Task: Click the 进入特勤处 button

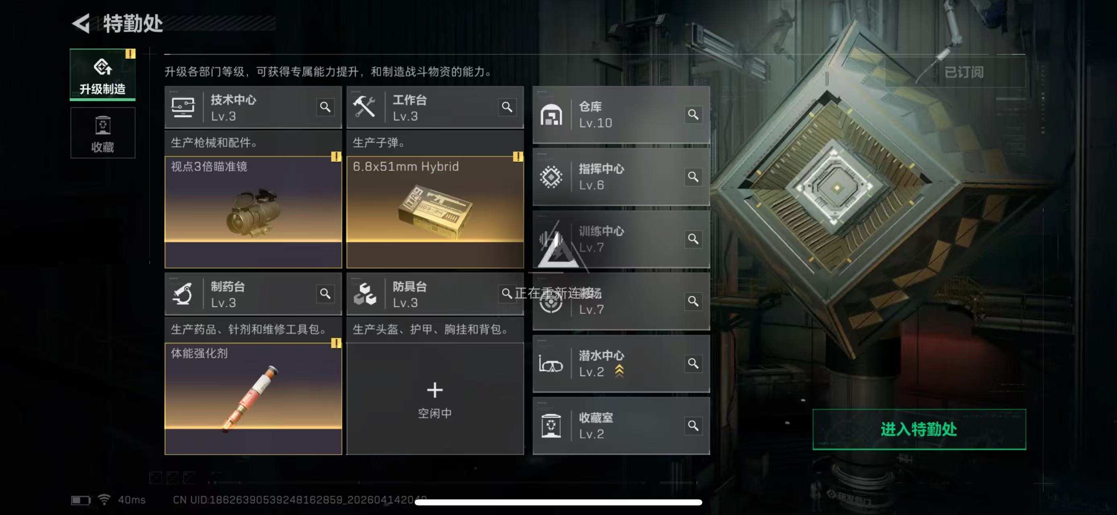Action: tap(919, 429)
